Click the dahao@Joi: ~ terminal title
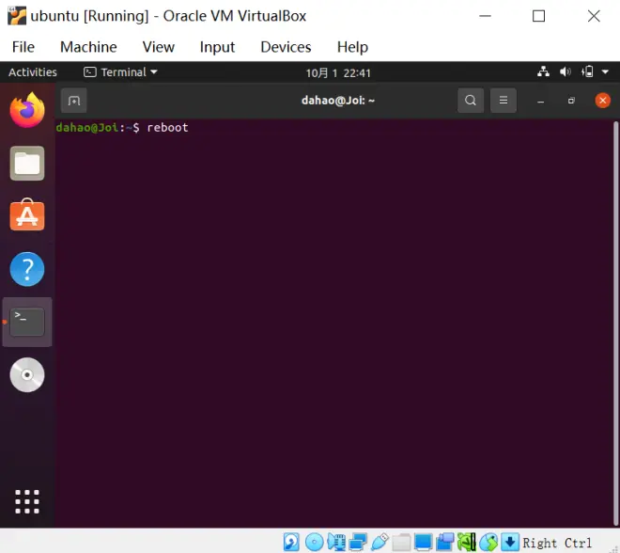This screenshot has width=620, height=553. pyautogui.click(x=338, y=101)
